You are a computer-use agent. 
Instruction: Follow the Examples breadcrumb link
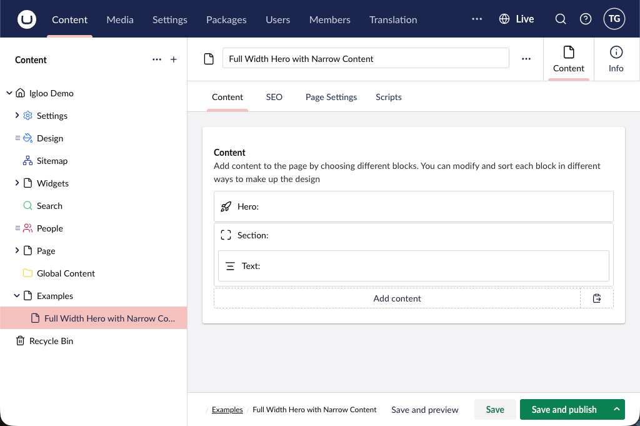point(227,410)
